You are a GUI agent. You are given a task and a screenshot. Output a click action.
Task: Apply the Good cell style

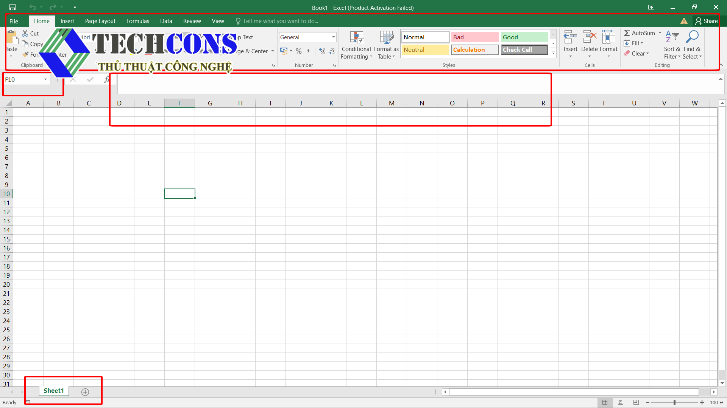click(x=524, y=37)
